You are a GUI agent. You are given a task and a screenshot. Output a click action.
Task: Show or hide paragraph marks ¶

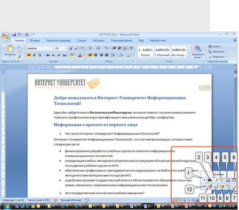pos(131,48)
